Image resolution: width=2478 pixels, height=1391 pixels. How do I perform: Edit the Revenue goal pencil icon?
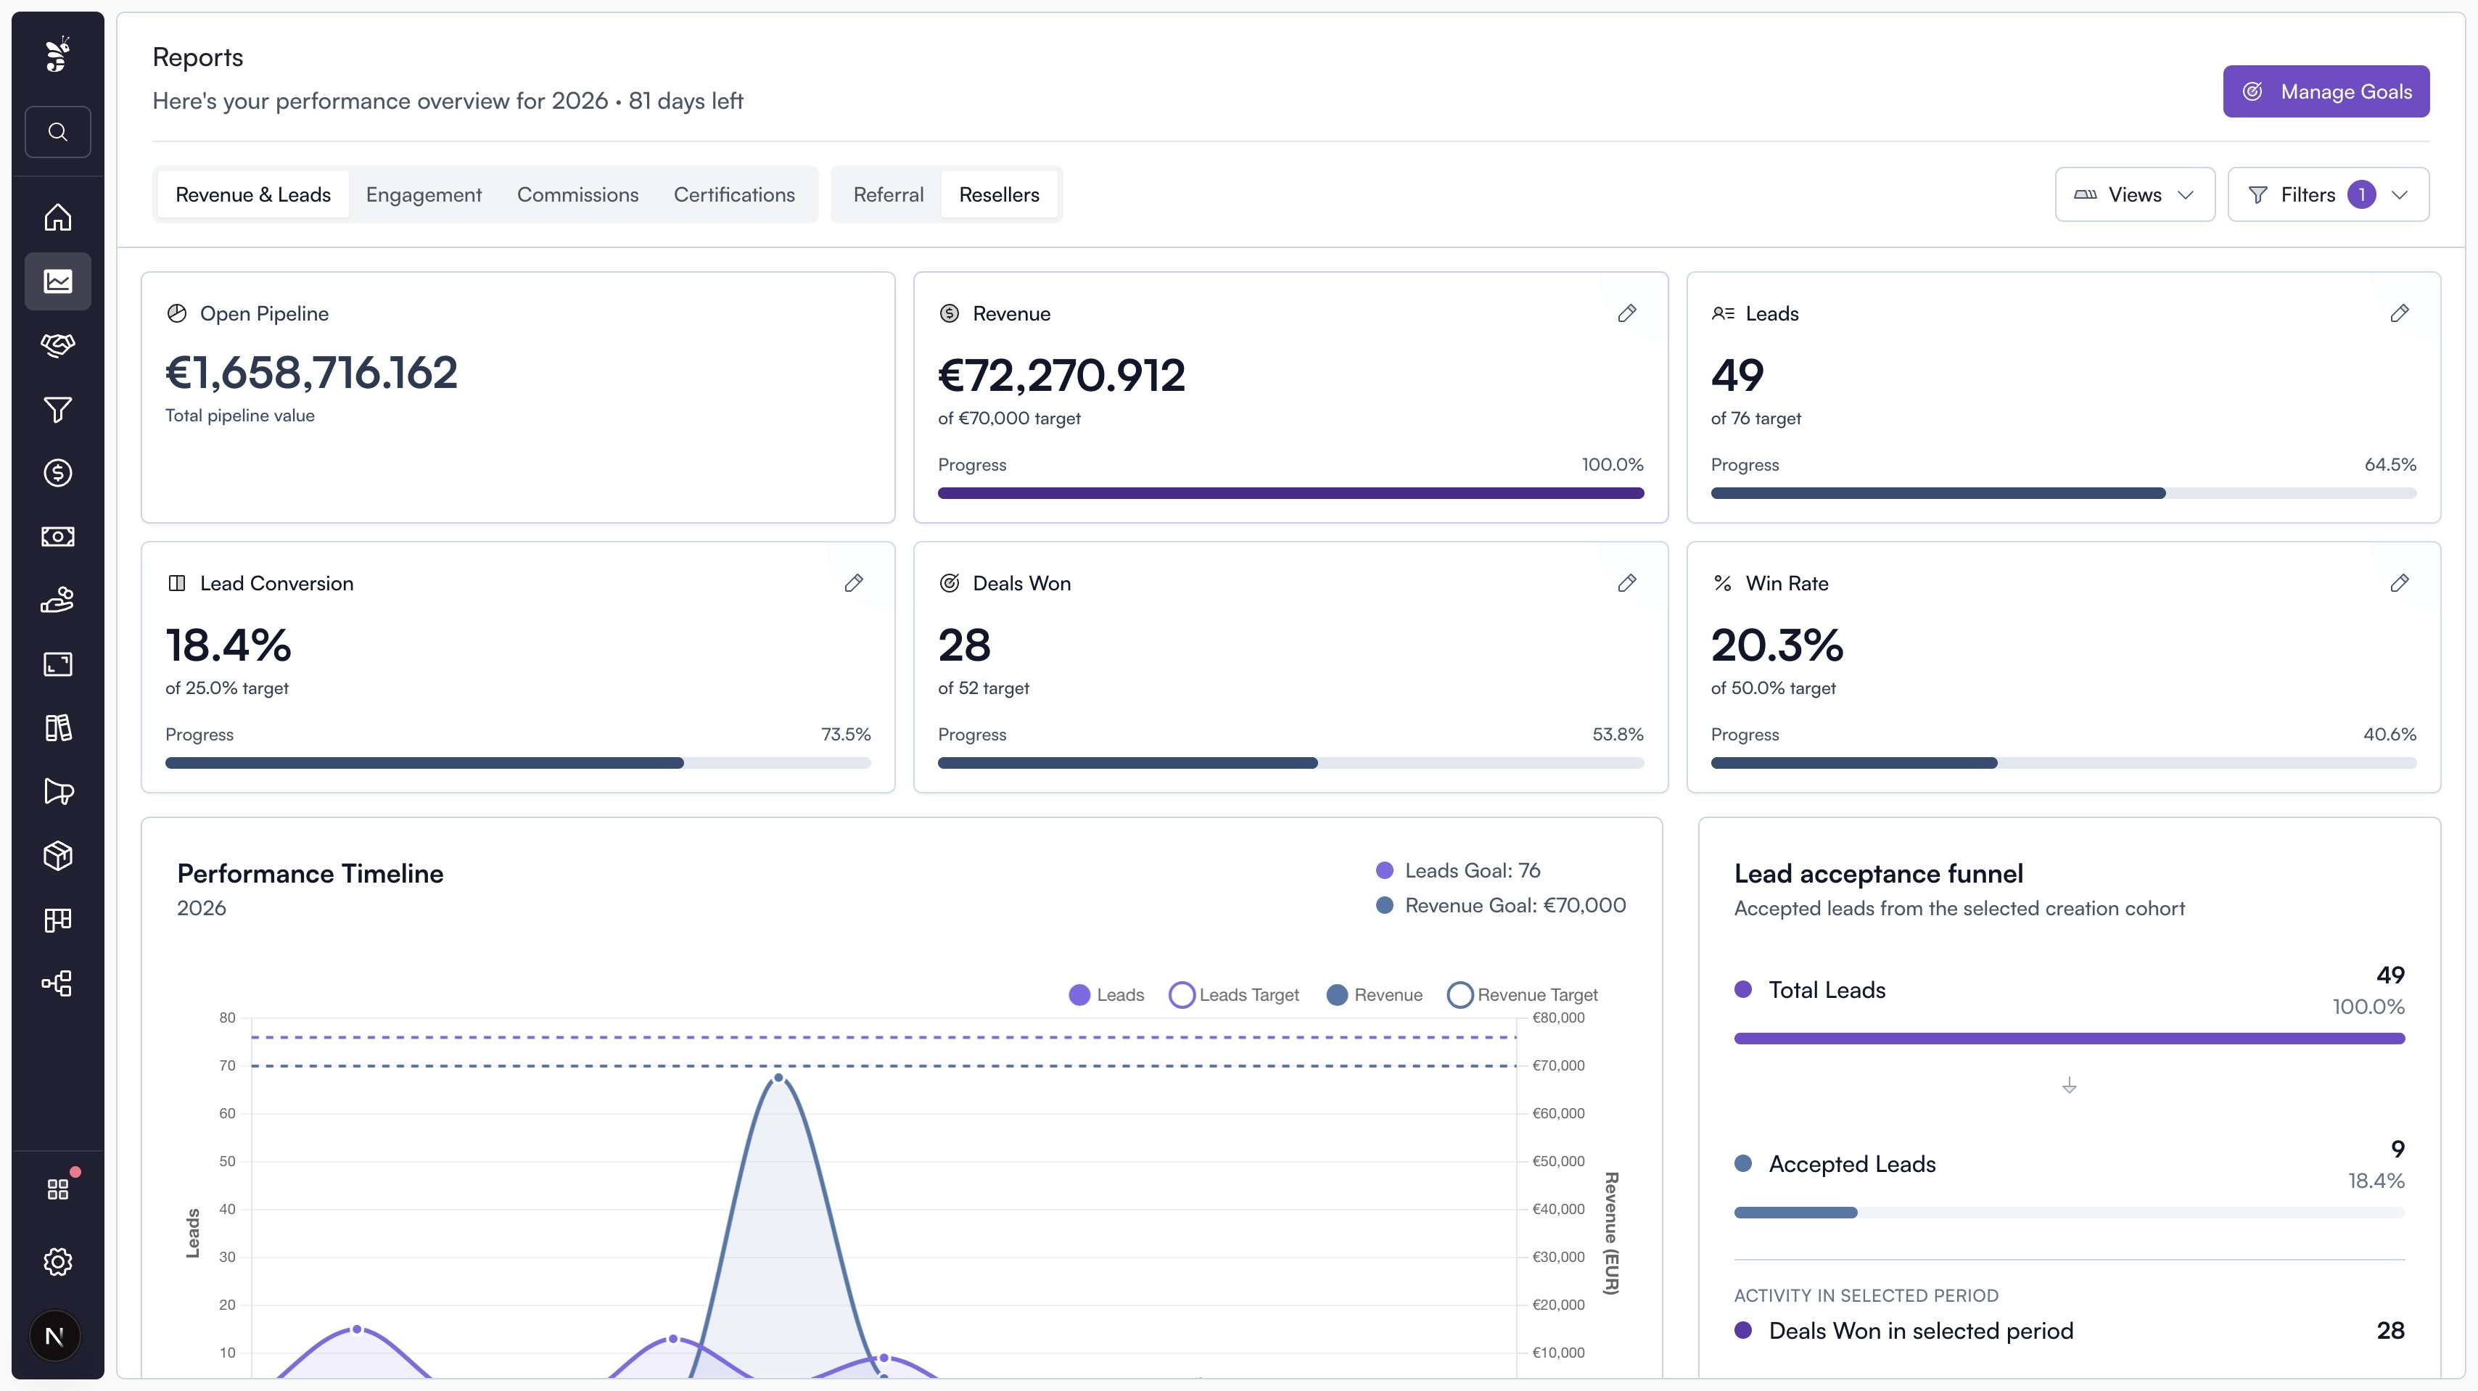[1626, 313]
